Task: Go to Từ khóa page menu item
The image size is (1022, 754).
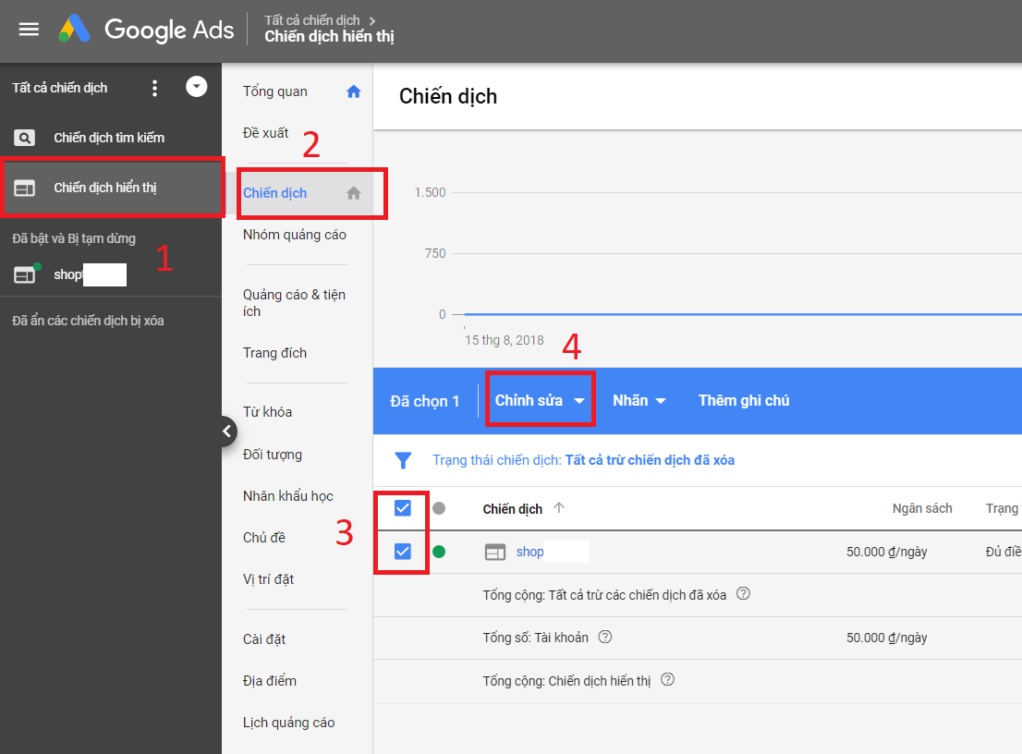Action: tap(267, 412)
